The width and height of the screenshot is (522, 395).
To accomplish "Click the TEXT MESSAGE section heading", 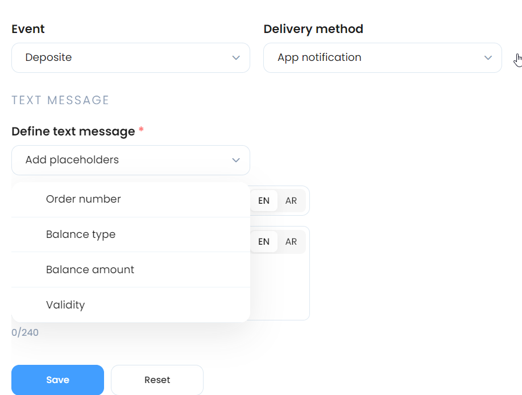I will pyautogui.click(x=60, y=100).
